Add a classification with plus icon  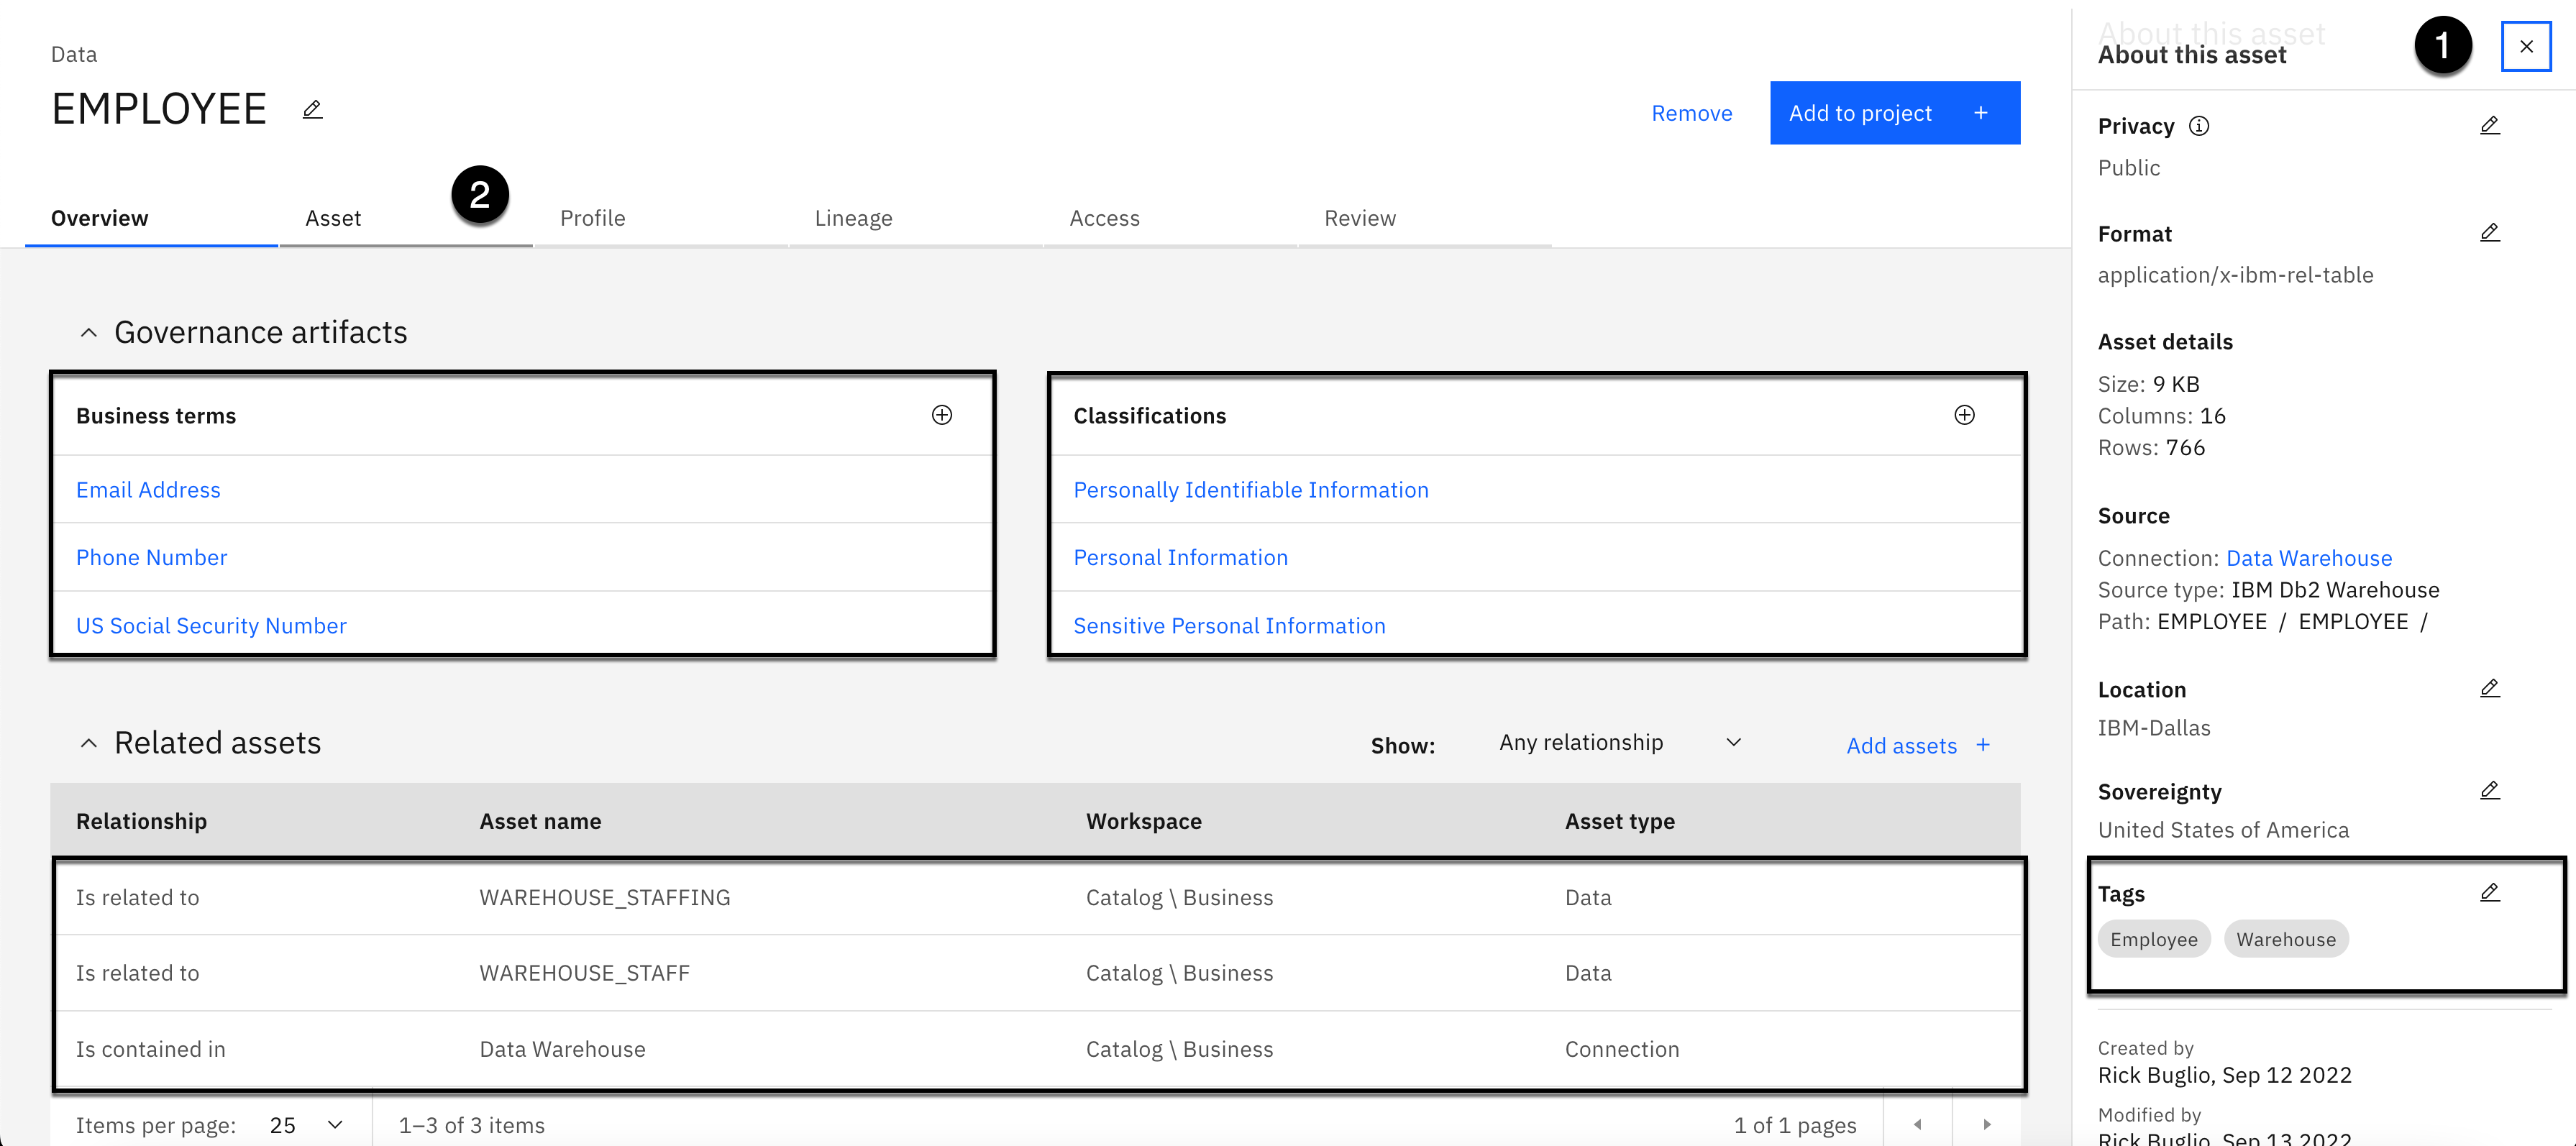tap(1964, 415)
